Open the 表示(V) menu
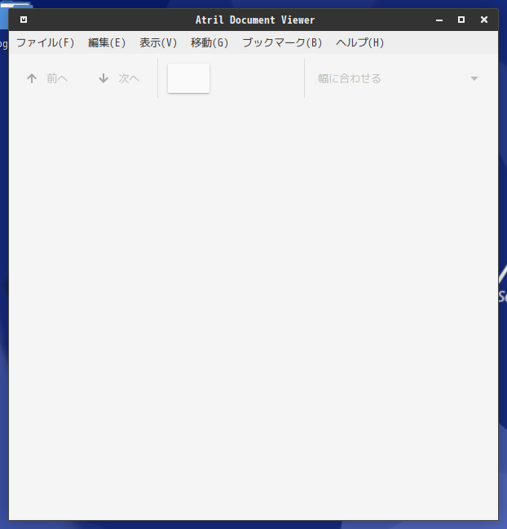The height and width of the screenshot is (529, 507). pyautogui.click(x=158, y=43)
